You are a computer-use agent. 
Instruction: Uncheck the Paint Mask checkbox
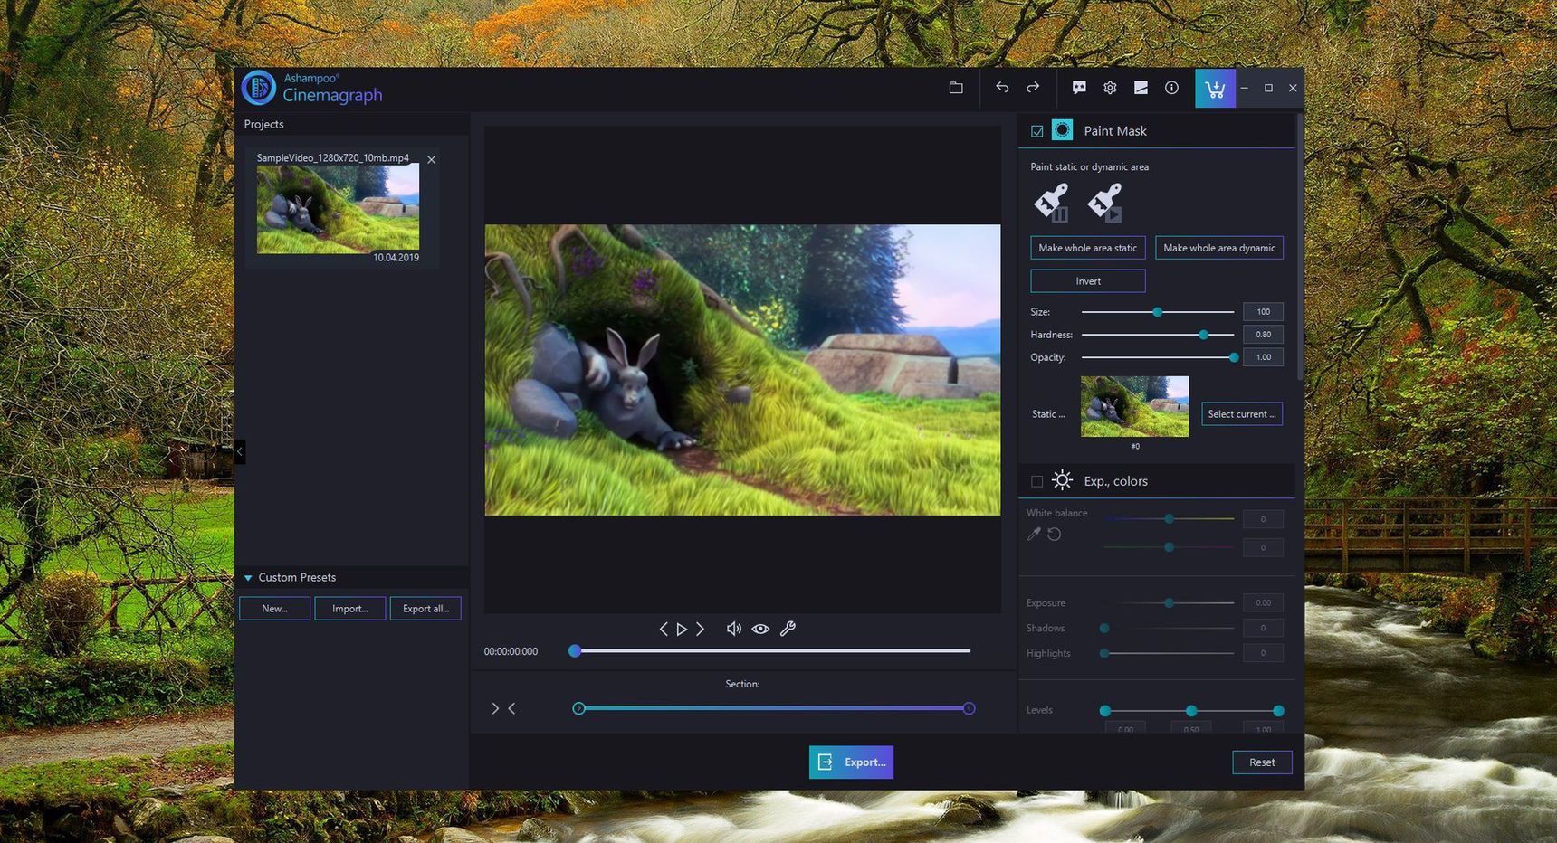tap(1037, 131)
